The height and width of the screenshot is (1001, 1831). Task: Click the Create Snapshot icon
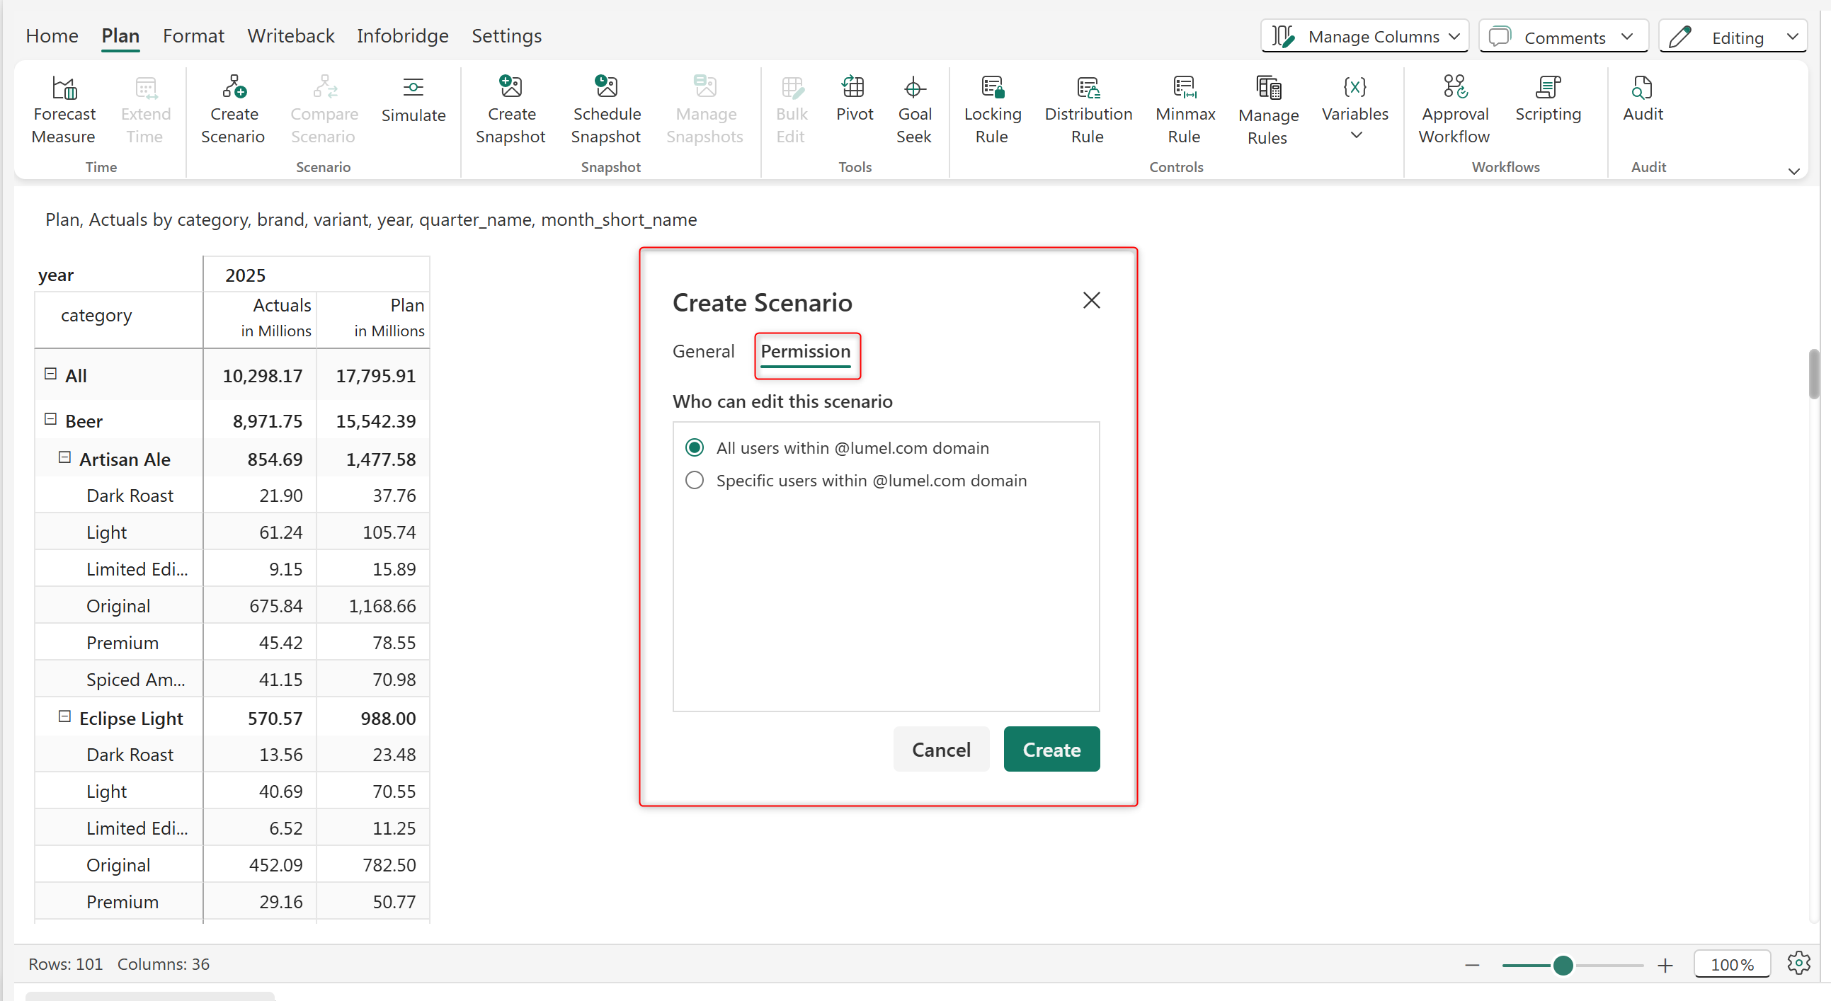tap(510, 86)
